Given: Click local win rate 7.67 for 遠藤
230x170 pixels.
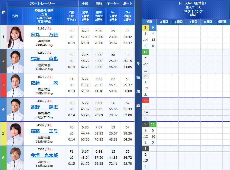Looking at the screenshot, I should click(99, 127).
